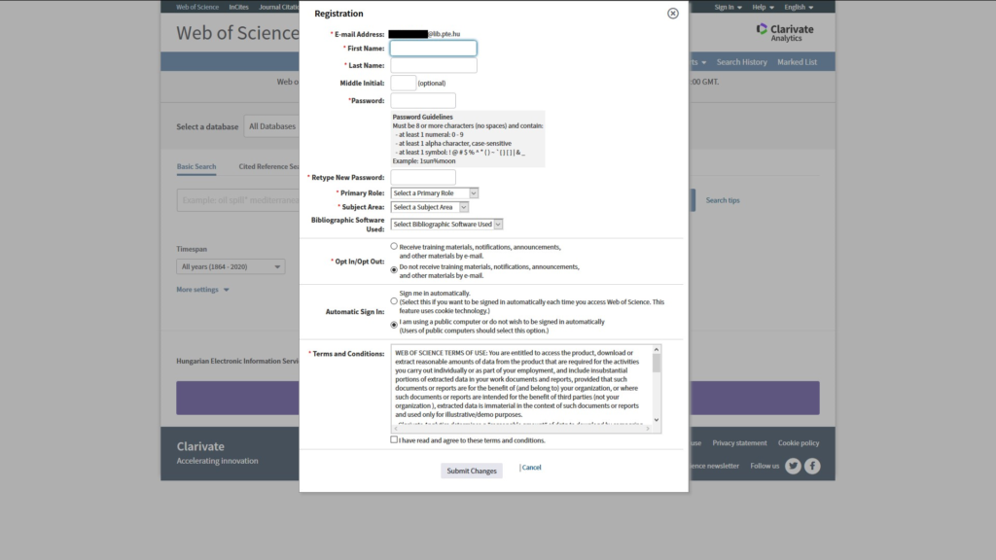Focus the First Name field
The image size is (996, 560).
[433, 49]
